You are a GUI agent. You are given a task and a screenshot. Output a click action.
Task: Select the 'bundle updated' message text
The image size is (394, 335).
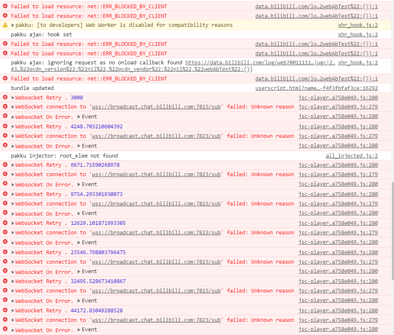tap(32, 88)
